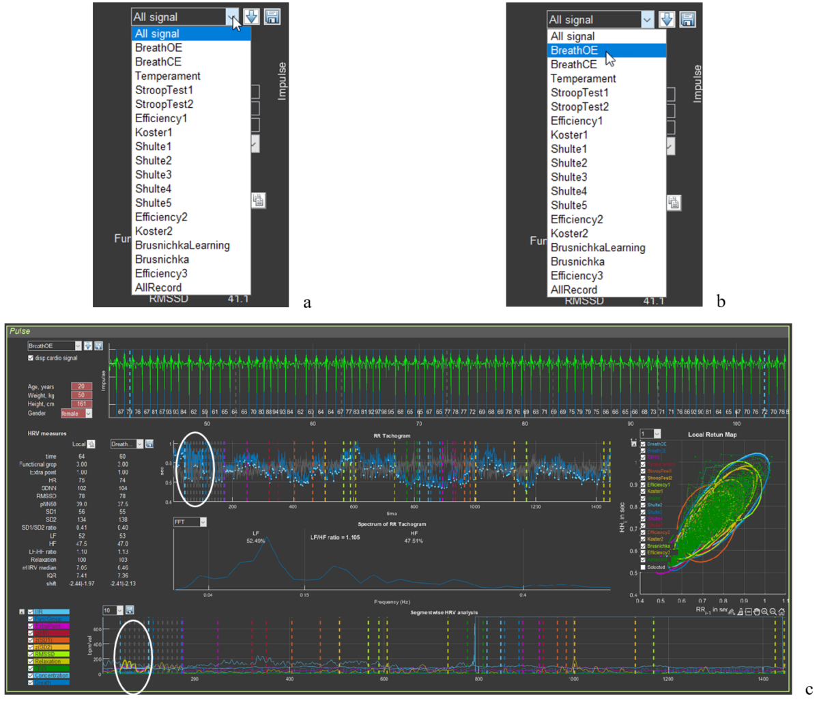Screen dimensions: 819x701
Task: Click the copy icon beside Local column
Action: click(91, 444)
